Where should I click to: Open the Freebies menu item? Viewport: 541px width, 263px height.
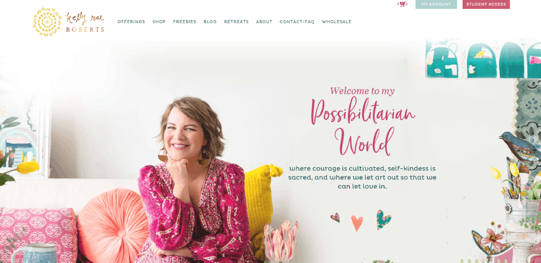click(x=184, y=22)
